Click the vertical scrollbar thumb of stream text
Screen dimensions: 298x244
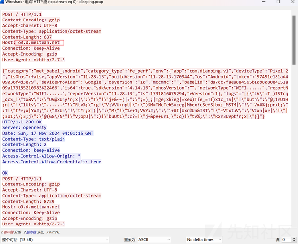click(294, 40)
